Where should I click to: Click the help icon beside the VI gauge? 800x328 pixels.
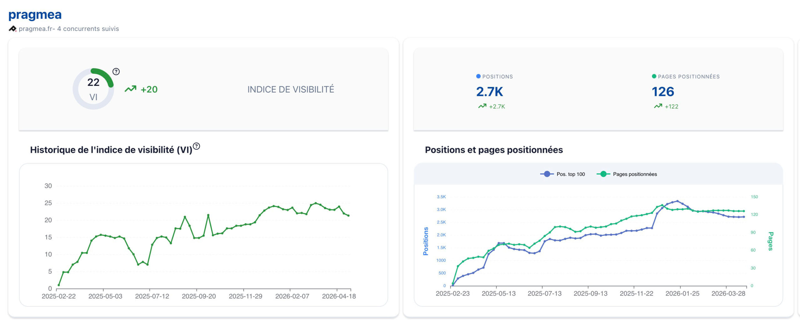pos(116,72)
